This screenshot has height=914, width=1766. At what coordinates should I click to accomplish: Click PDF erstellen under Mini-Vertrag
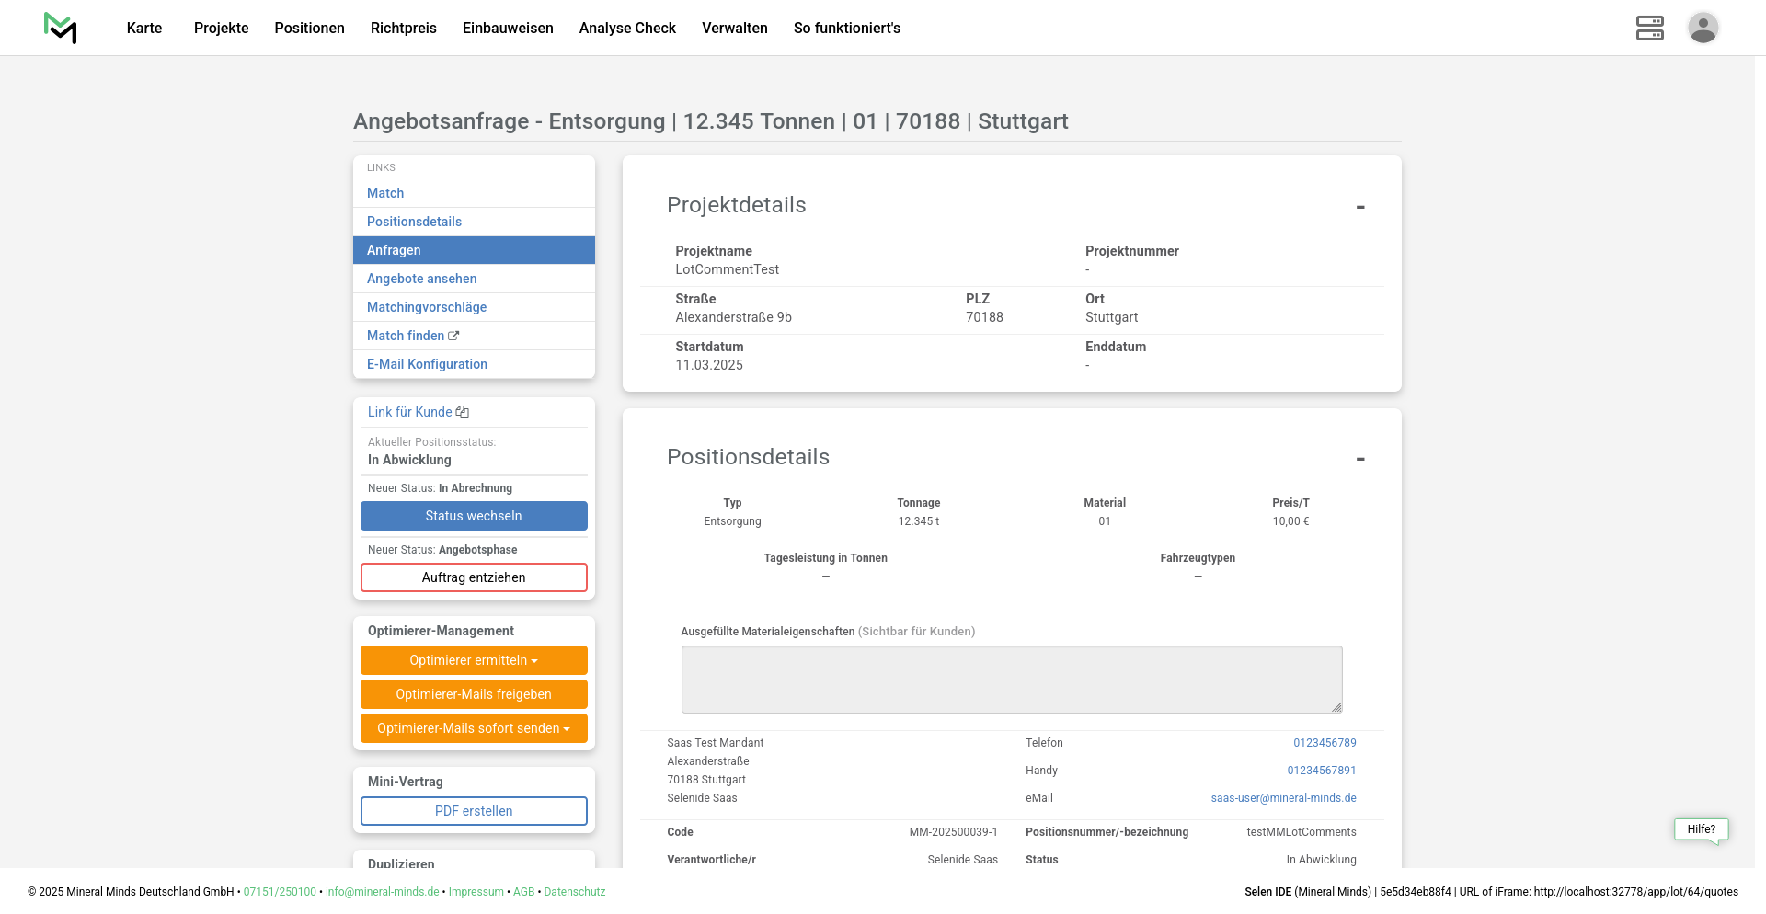click(x=474, y=811)
